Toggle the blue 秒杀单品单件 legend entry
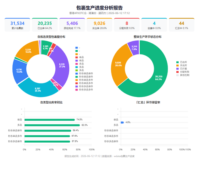The image size is (199, 180). pos(84,74)
